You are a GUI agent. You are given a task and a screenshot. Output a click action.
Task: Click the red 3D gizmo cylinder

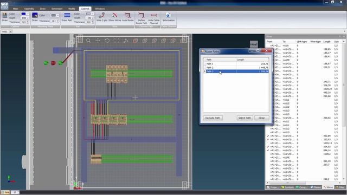point(53,63)
